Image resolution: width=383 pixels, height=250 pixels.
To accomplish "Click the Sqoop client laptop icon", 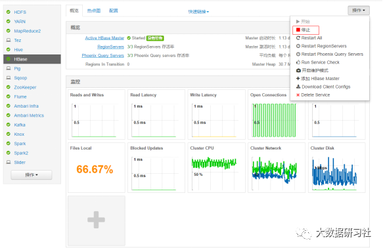I will tap(9, 77).
